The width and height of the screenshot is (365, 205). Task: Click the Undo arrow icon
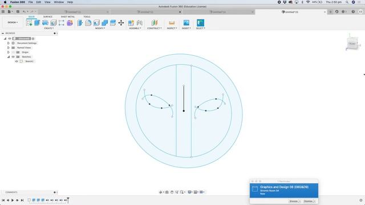[24, 11]
